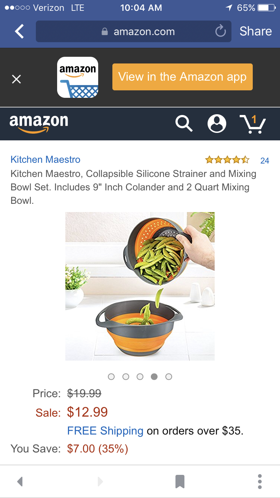Reload the page with refresh icon

(x=221, y=31)
